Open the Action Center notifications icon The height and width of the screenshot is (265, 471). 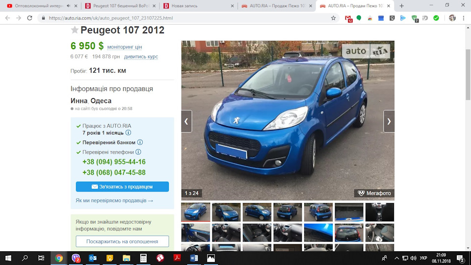point(461,258)
